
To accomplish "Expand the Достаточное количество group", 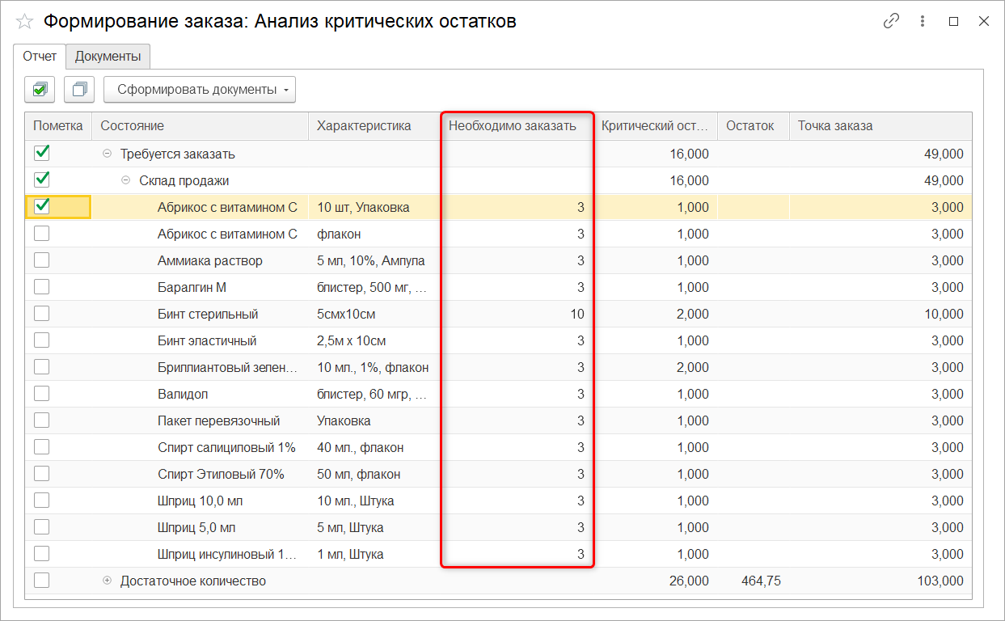I will tap(107, 581).
